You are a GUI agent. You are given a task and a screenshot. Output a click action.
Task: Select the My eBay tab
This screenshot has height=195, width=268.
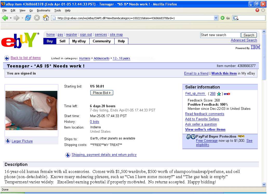[x=79, y=41]
